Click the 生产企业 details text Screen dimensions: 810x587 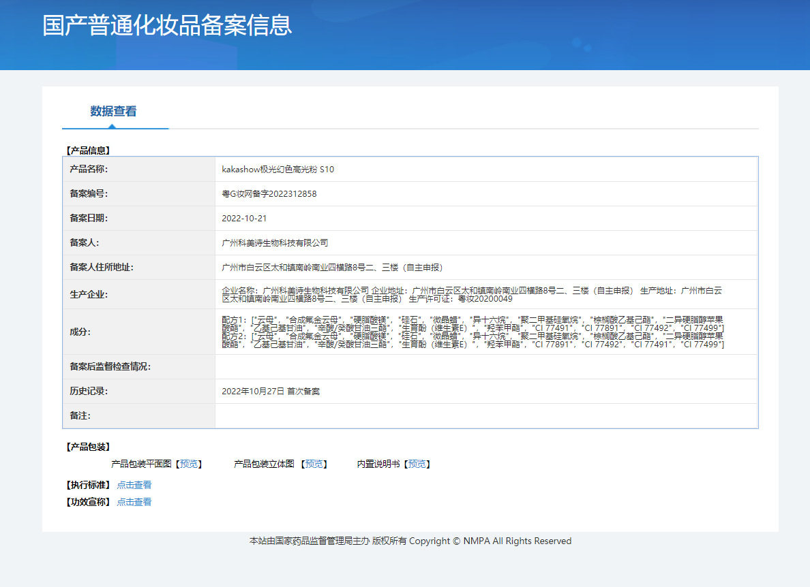472,295
